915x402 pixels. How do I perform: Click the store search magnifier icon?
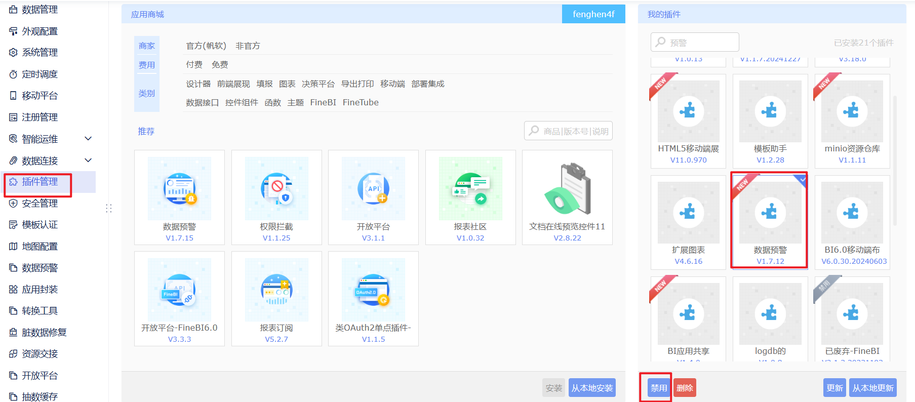[x=534, y=131]
